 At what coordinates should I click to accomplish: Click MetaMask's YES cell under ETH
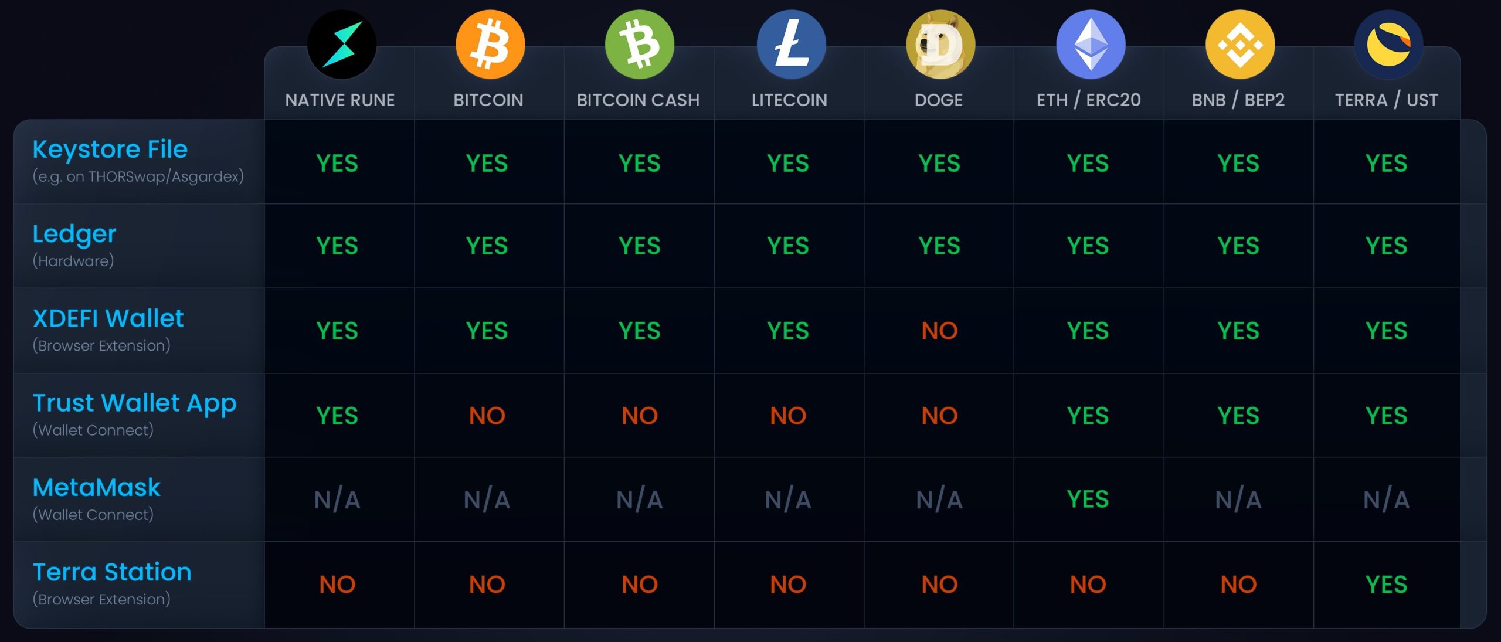point(1088,500)
